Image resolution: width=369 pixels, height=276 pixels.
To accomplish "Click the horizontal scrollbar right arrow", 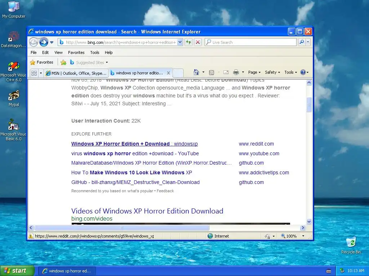I will [x=303, y=227].
